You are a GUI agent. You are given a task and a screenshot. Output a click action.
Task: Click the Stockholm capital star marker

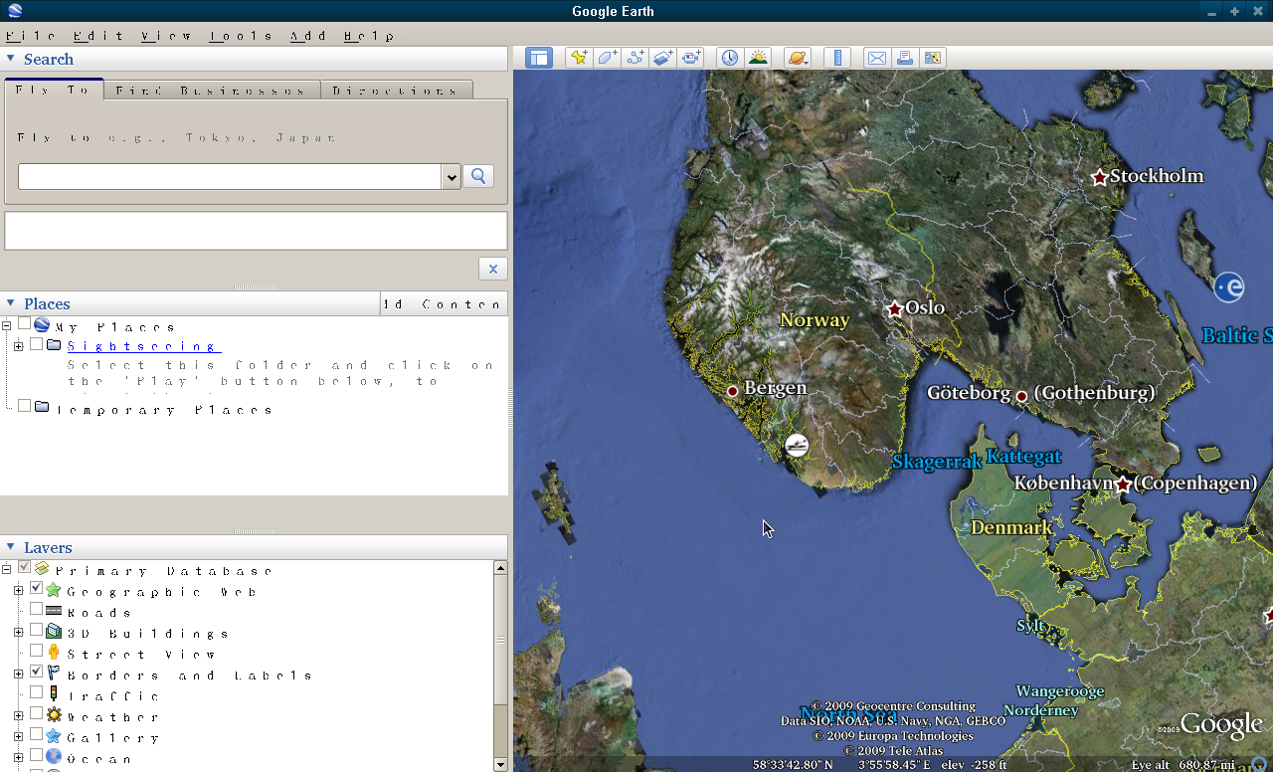tap(1099, 178)
